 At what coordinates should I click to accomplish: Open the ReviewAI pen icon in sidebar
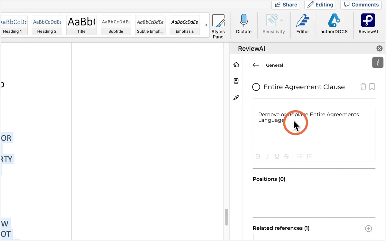coord(236,97)
